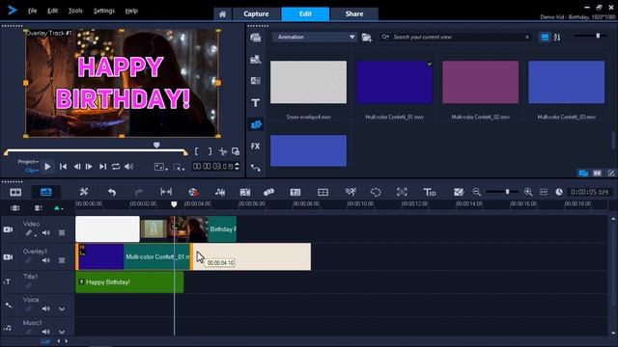Click the preview timecode stepper arrows
This screenshot has width=618, height=347.
(237, 167)
